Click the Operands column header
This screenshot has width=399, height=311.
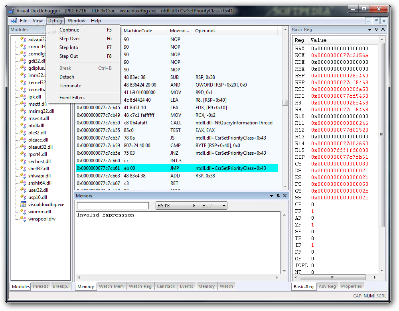[235, 31]
